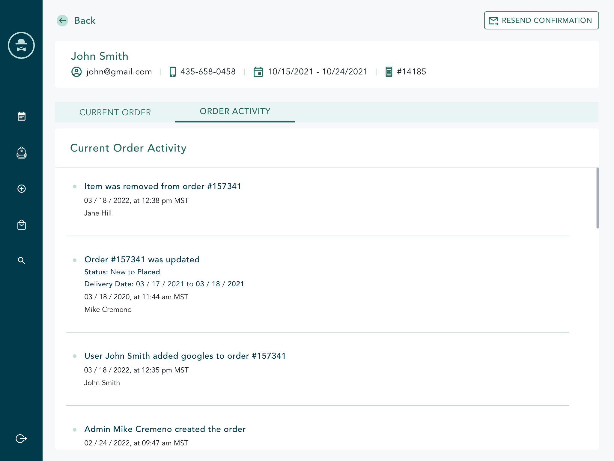Click the hat-and-bowtie logo in sidebar
Image resolution: width=614 pixels, height=461 pixels.
[21, 45]
